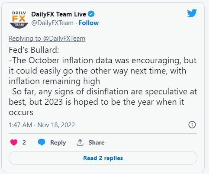The width and height of the screenshot is (209, 174).
Task: Click the October inflation data sentence
Action: click(103, 71)
